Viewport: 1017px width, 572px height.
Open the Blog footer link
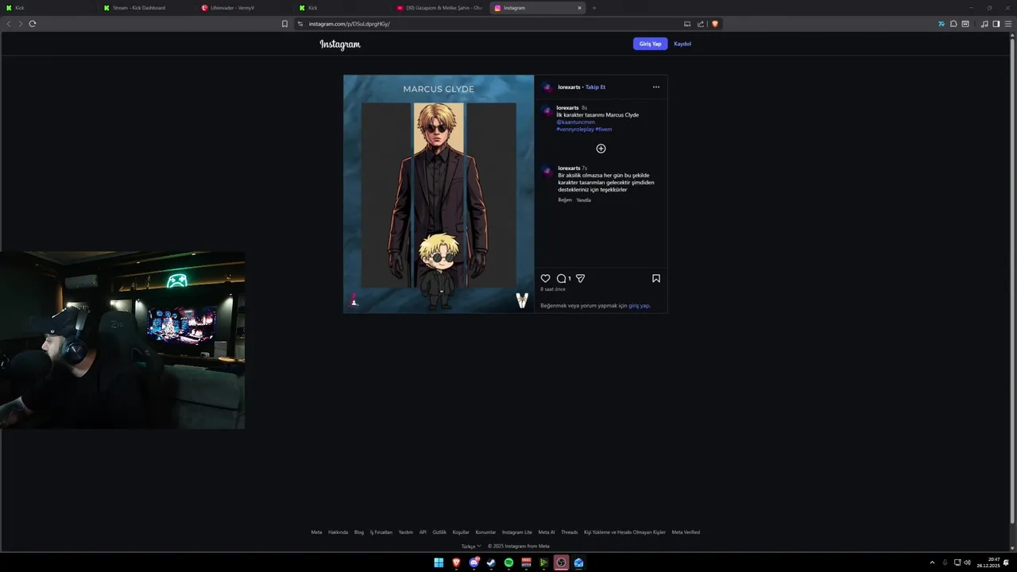tap(359, 532)
